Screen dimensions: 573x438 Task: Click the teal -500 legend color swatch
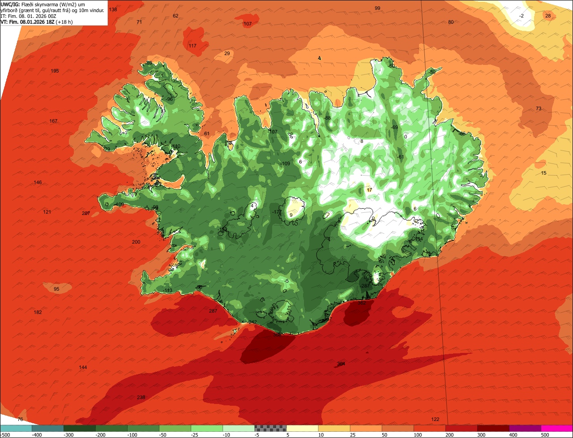tap(16, 428)
